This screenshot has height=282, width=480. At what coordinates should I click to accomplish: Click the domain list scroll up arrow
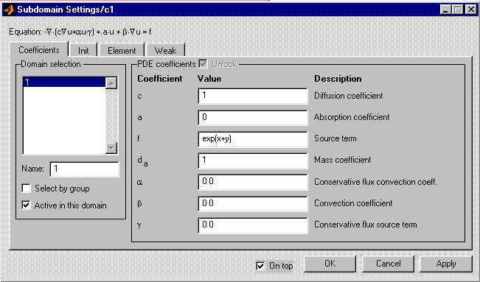[x=111, y=83]
